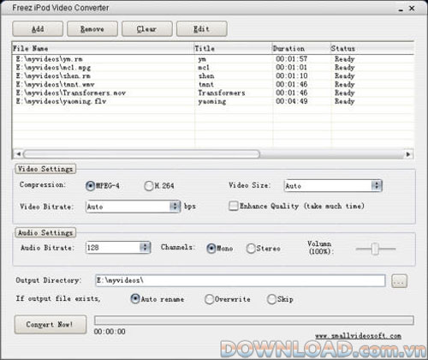Image resolution: width=428 pixels, height=360 pixels.
Task: Select the E:\myvideos\tmnt.wmv file row
Action: (213, 85)
